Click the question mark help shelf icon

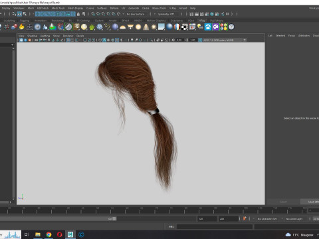[x=231, y=27]
